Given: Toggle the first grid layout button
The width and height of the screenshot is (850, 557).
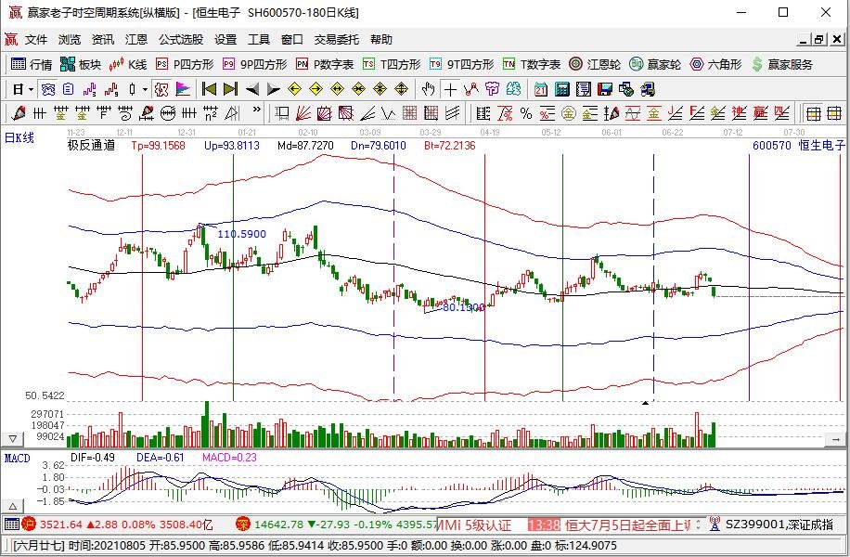Looking at the screenshot, I should pyautogui.click(x=813, y=113).
